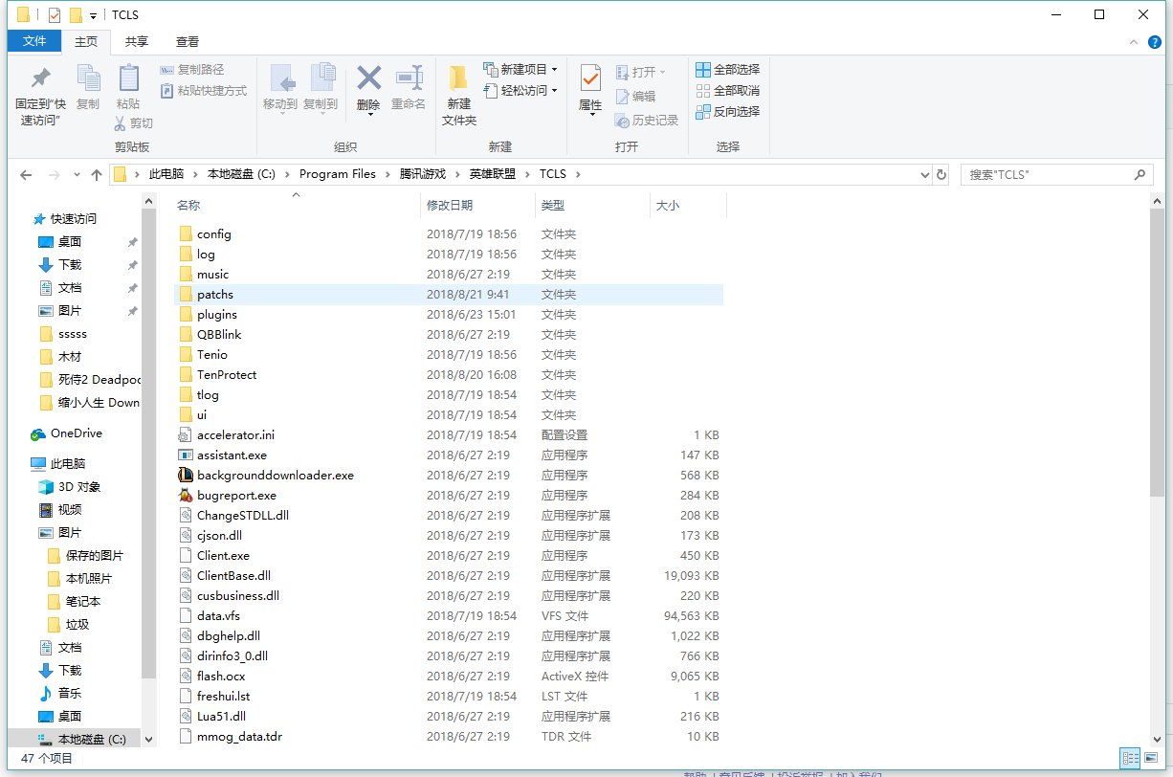Click Select All (全部选择) in ribbon

coord(727,69)
